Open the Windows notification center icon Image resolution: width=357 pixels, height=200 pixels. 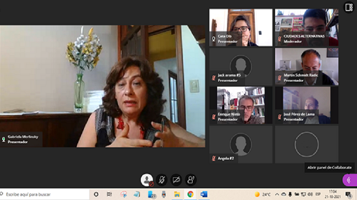click(x=349, y=195)
